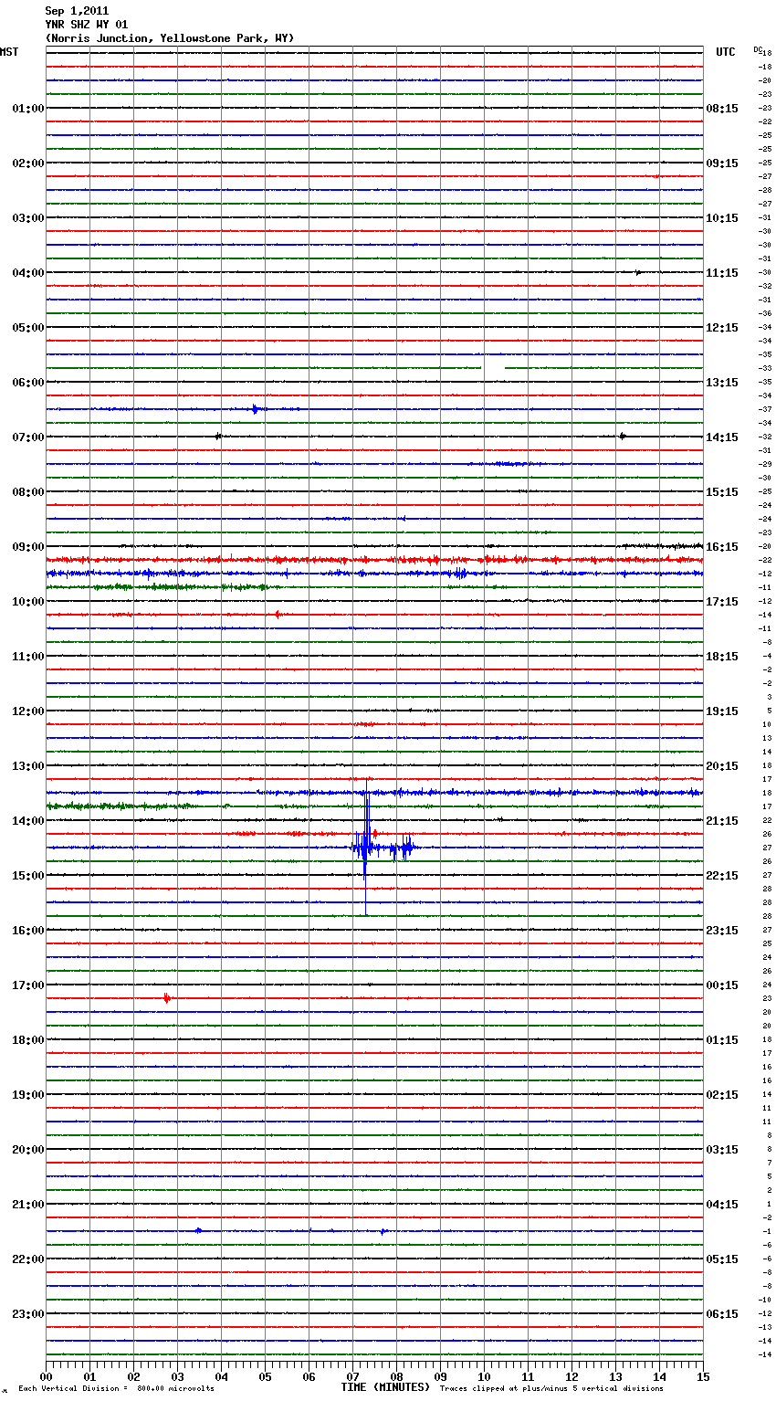Click the 07 minute tick label on the axis

point(352,1376)
